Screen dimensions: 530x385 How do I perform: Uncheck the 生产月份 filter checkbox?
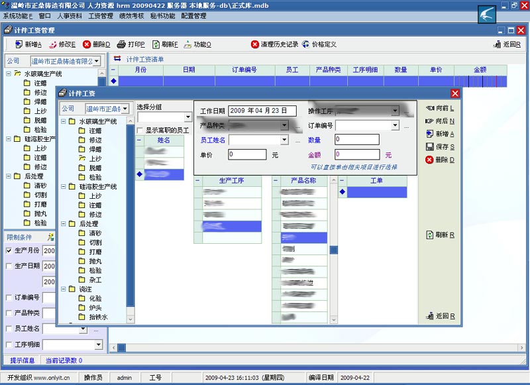[9, 250]
